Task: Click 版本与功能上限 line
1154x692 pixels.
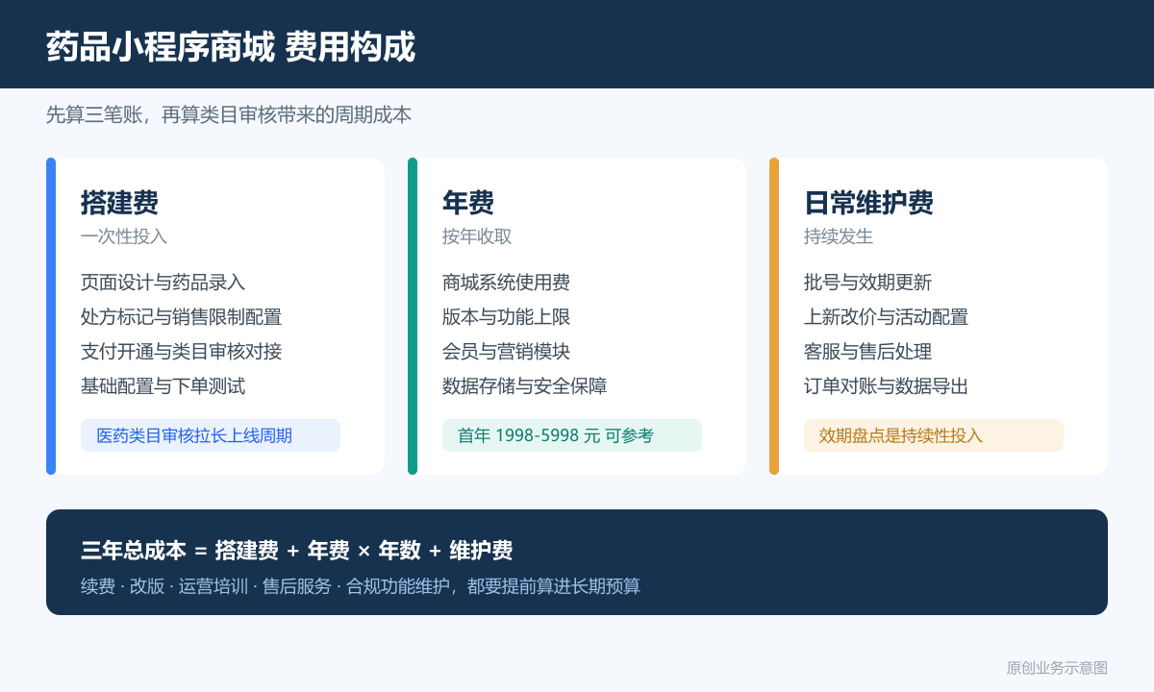Action: point(507,317)
